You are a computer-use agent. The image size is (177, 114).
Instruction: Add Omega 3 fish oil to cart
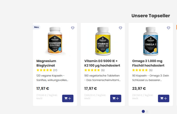click(164, 98)
